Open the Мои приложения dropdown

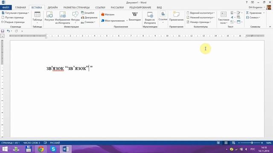click(114, 21)
